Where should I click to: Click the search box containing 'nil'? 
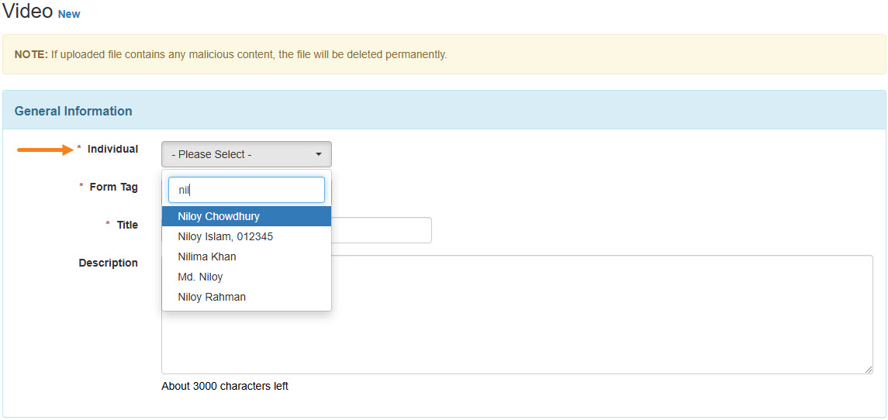click(x=246, y=190)
